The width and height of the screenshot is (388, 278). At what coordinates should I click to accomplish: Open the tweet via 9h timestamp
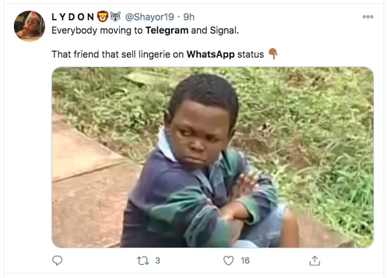click(x=188, y=17)
